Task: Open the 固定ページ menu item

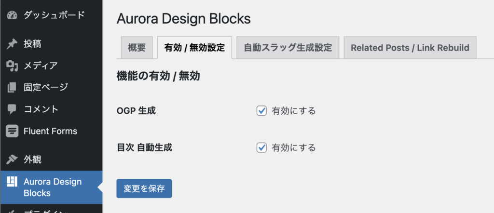Action: 46,87
